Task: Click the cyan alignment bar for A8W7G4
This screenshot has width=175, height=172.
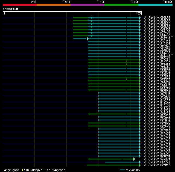Action: tap(122, 162)
